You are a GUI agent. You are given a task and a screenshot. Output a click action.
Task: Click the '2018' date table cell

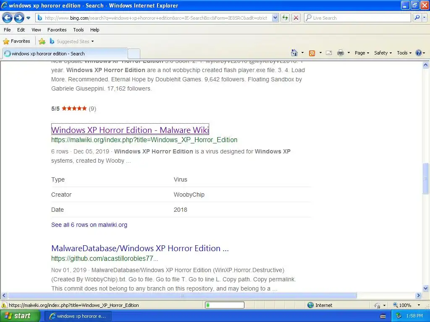point(181,210)
